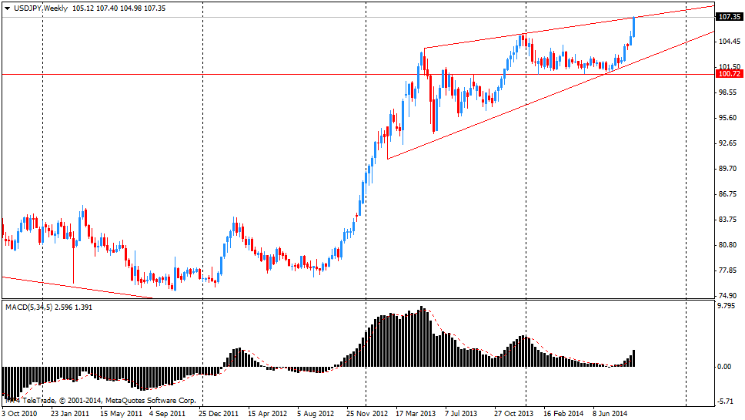Click the MACD scale value 0.00
Viewport: 745px width, 420px height.
pos(724,367)
